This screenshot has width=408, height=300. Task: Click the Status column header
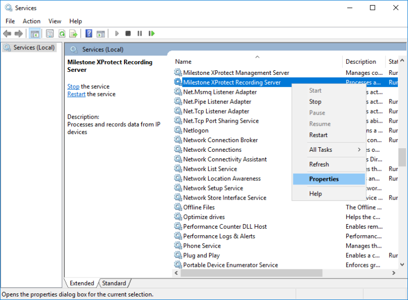[392, 62]
